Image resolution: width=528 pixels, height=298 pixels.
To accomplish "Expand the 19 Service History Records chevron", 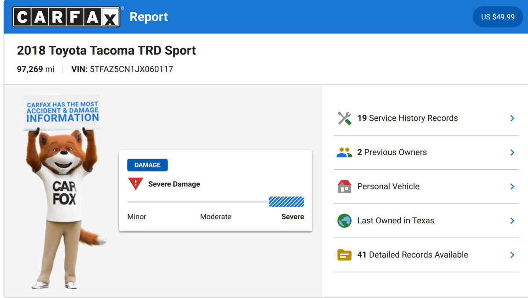I will coord(512,118).
